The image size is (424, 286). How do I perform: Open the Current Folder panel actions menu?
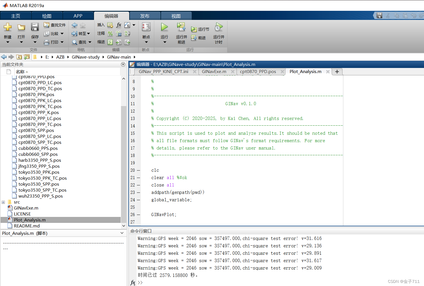click(x=123, y=65)
